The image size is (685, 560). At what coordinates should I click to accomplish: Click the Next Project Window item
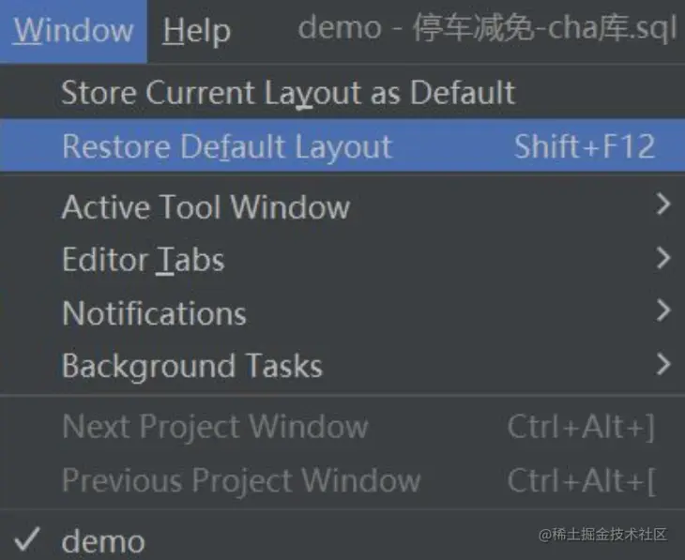point(342,426)
